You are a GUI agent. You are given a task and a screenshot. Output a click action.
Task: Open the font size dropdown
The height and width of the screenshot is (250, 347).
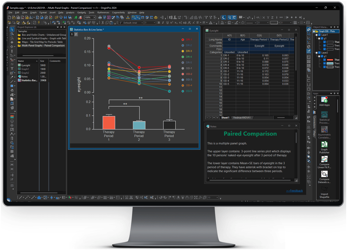(x=155, y=23)
